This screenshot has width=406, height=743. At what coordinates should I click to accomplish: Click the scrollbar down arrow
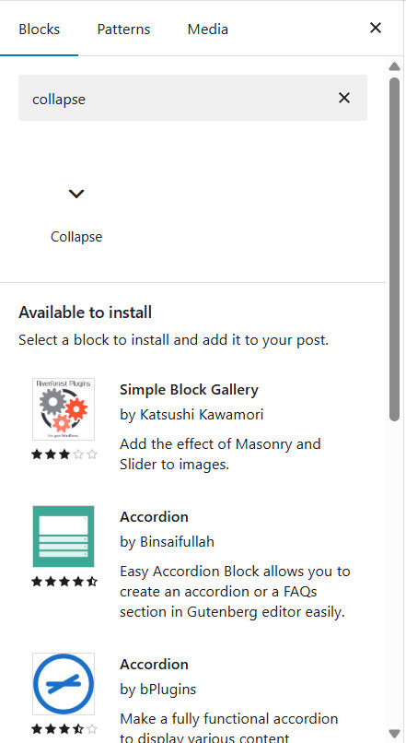(394, 733)
